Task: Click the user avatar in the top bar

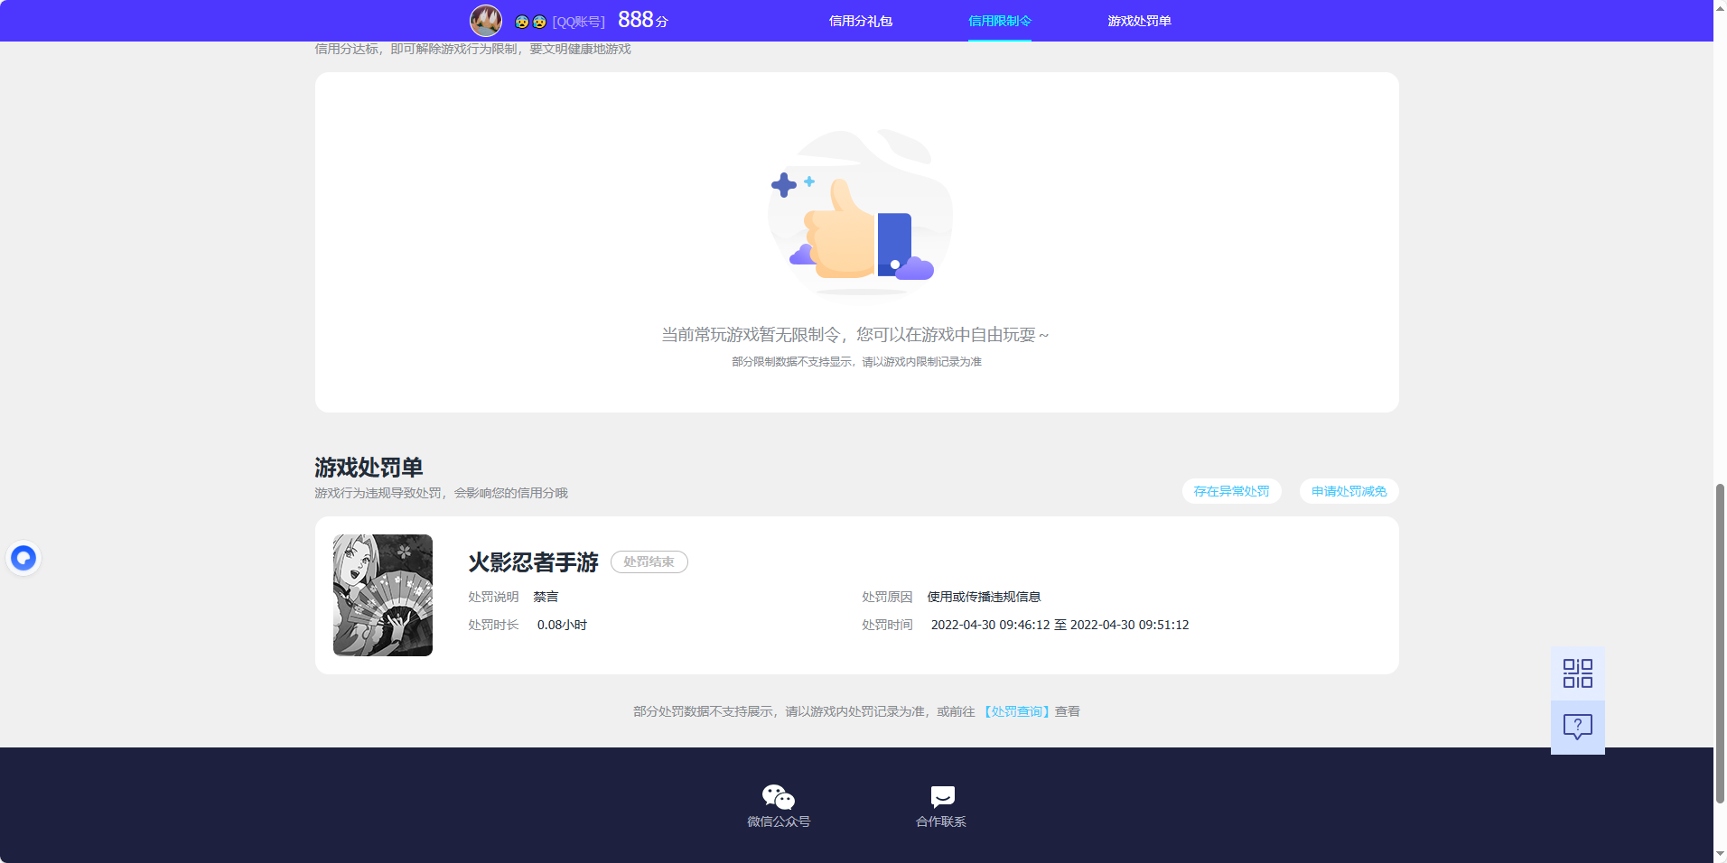Action: pos(486,20)
